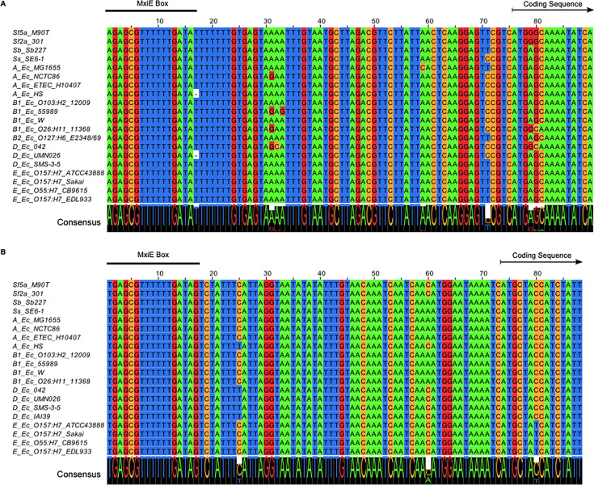Click the Coding Sequence heading in panel A
Screen dimensions: 594x485
(x=552, y=4)
